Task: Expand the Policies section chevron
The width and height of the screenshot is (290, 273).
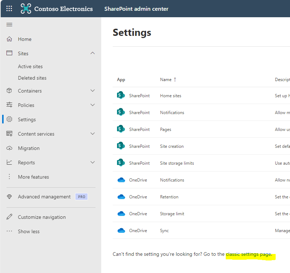Action: pos(93,105)
